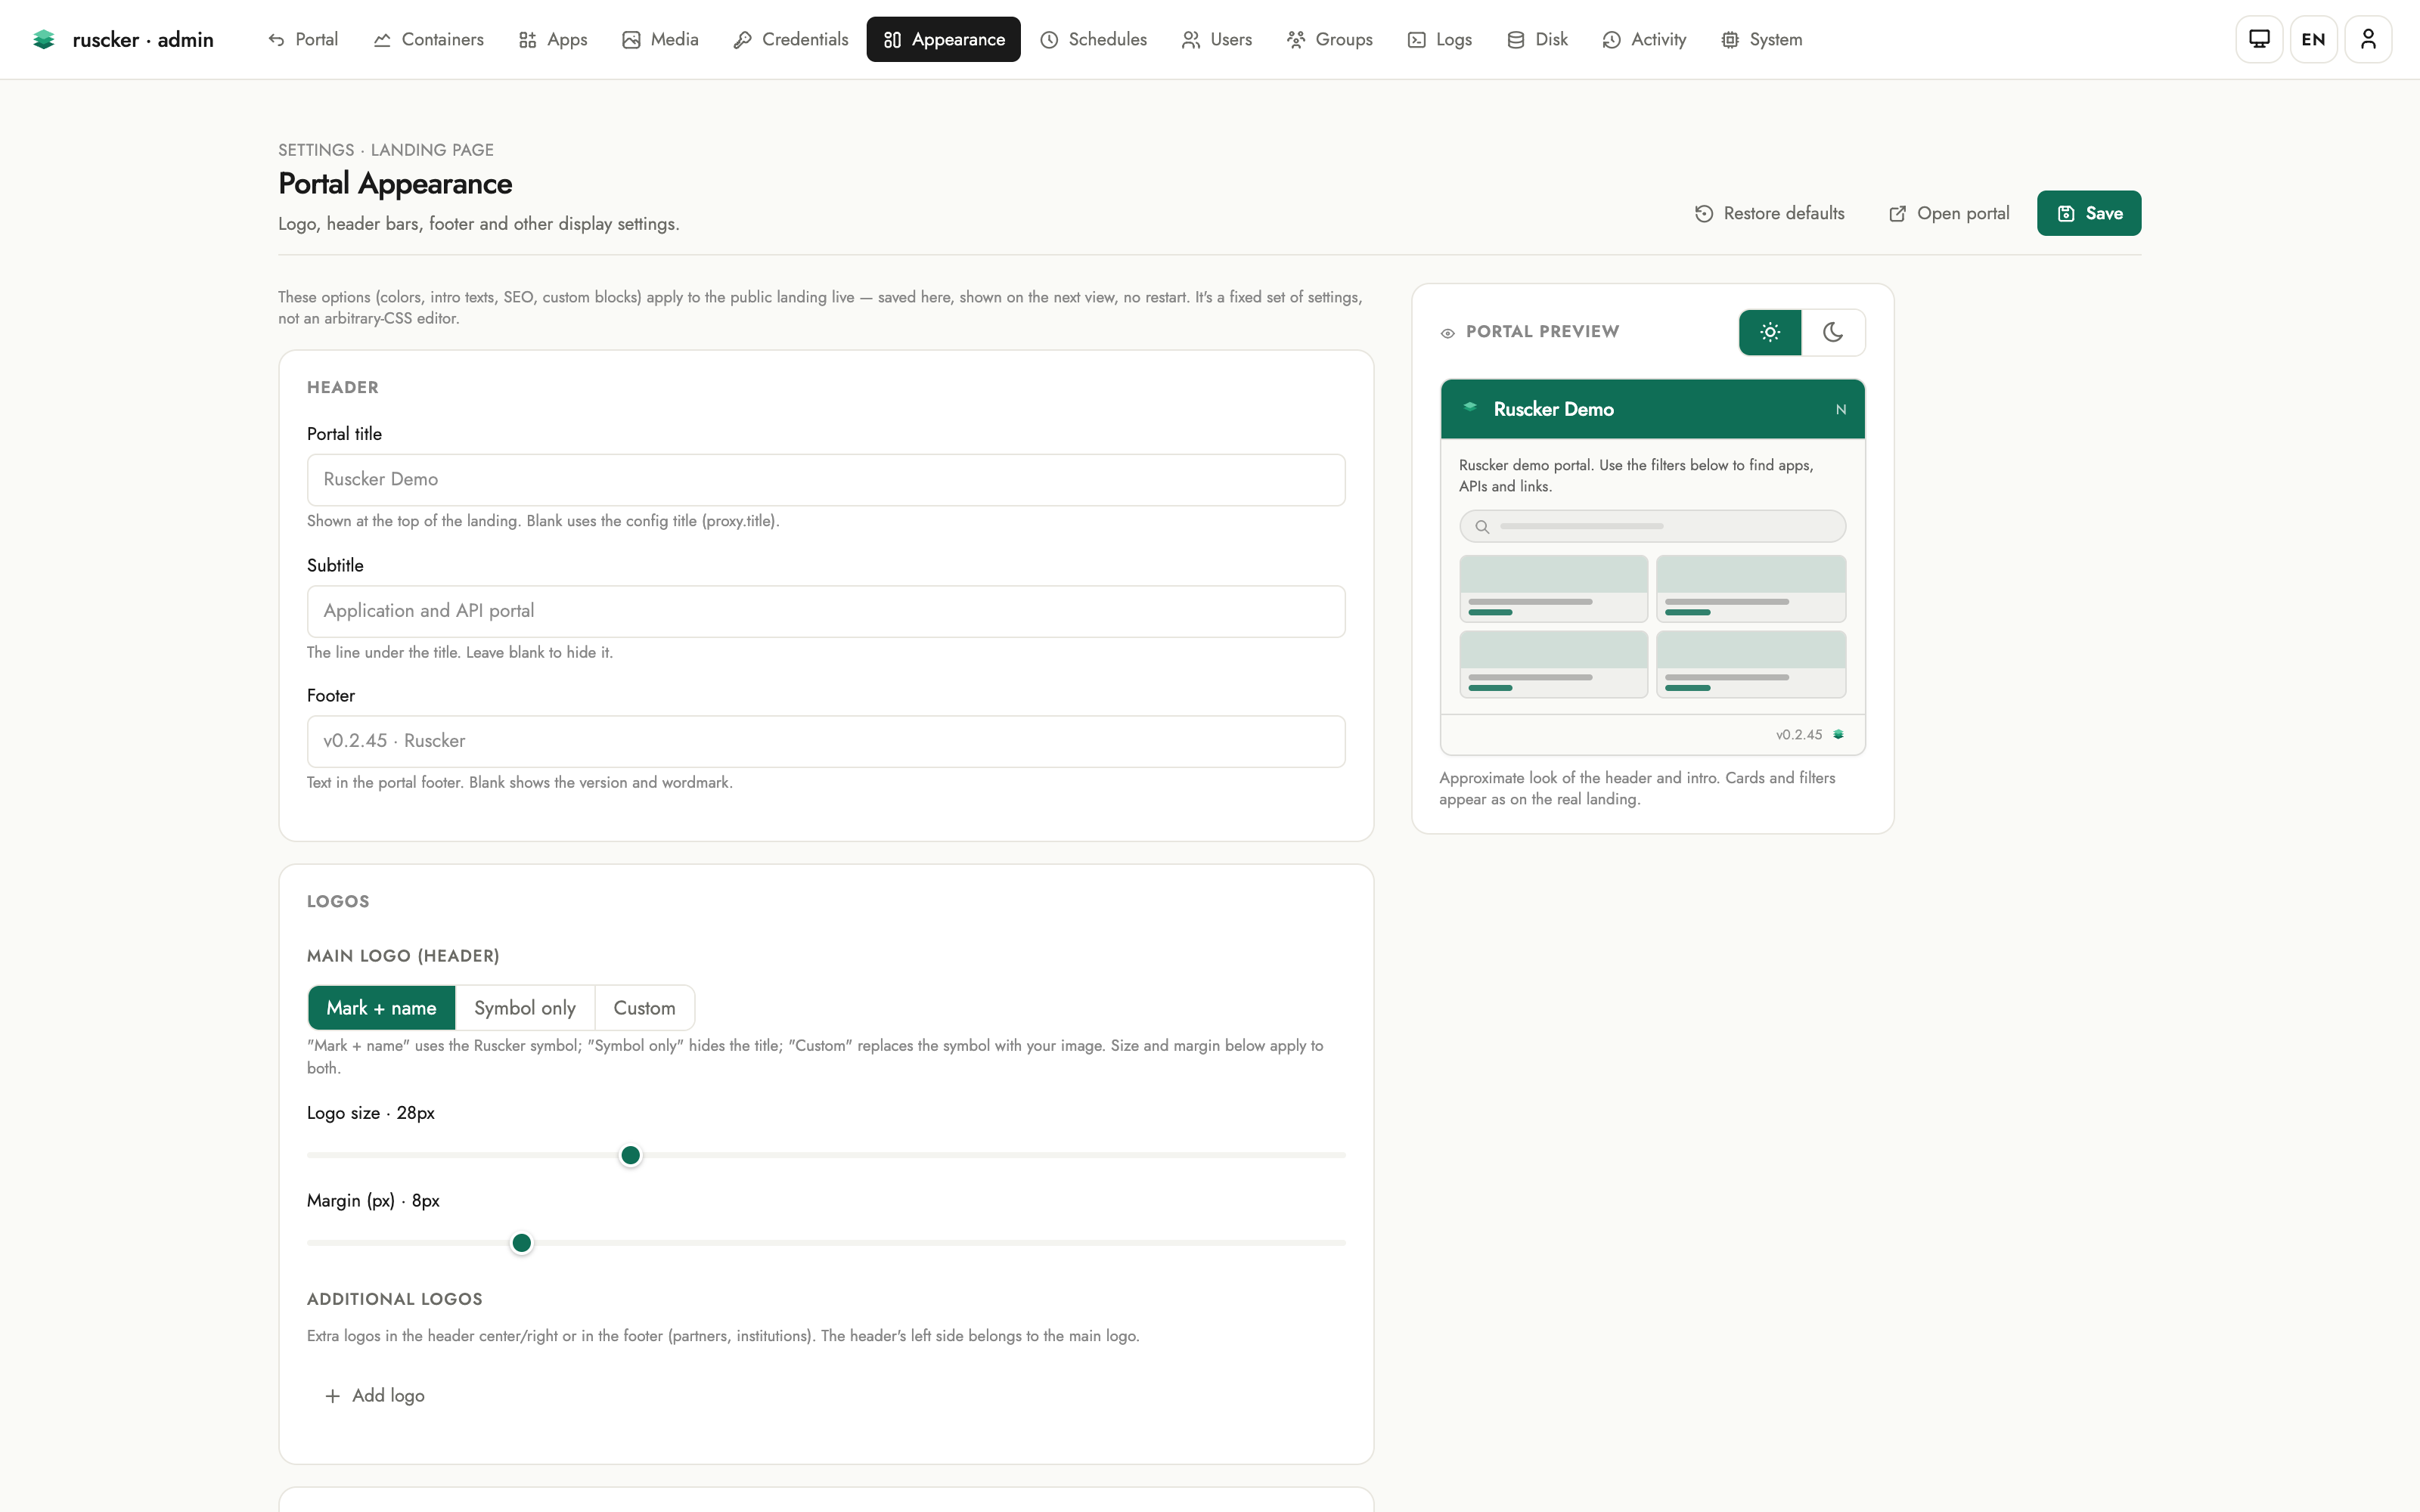This screenshot has height=1512, width=2420.
Task: Focus the Subtitle input field
Action: (826, 611)
